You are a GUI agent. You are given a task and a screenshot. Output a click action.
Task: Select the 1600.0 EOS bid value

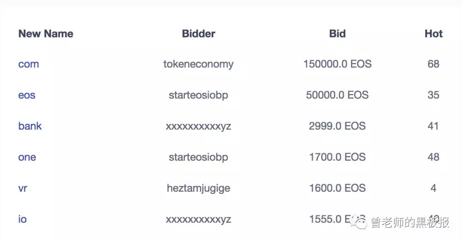(x=337, y=188)
